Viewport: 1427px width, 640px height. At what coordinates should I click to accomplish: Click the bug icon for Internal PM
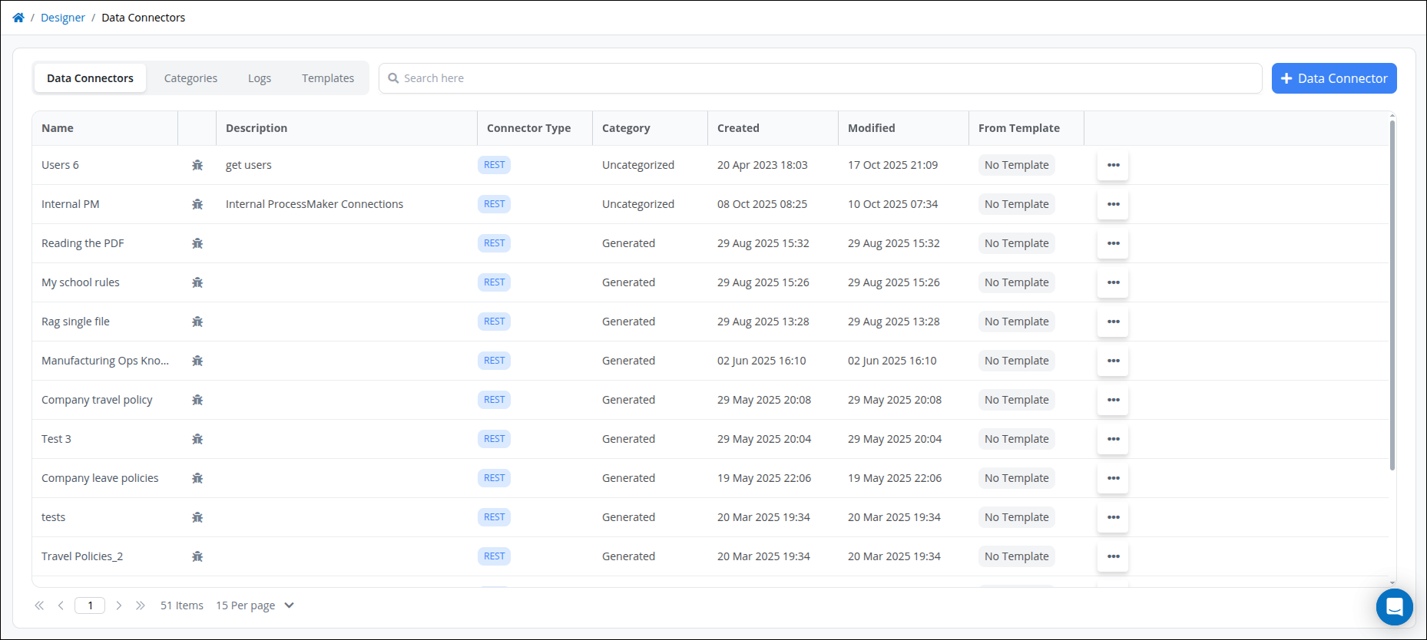click(x=197, y=204)
